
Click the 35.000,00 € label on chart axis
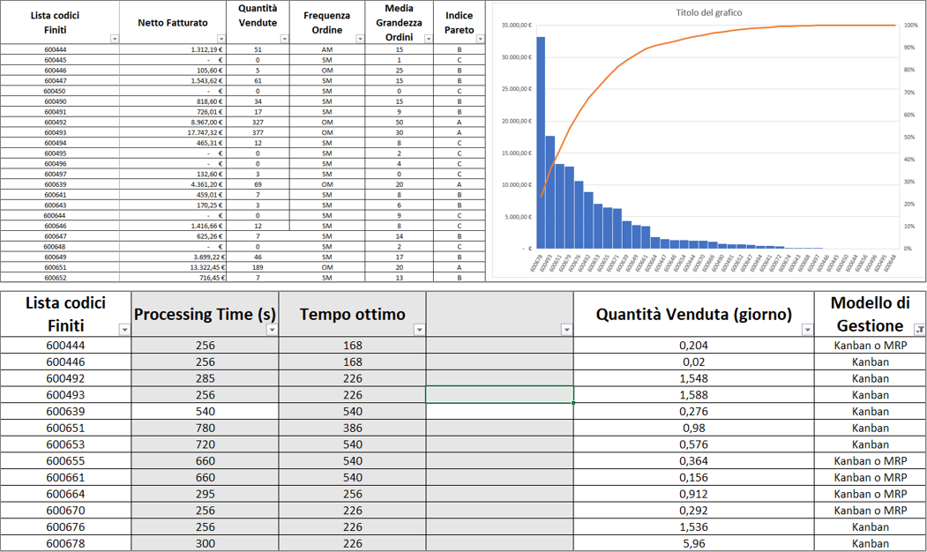[x=515, y=26]
